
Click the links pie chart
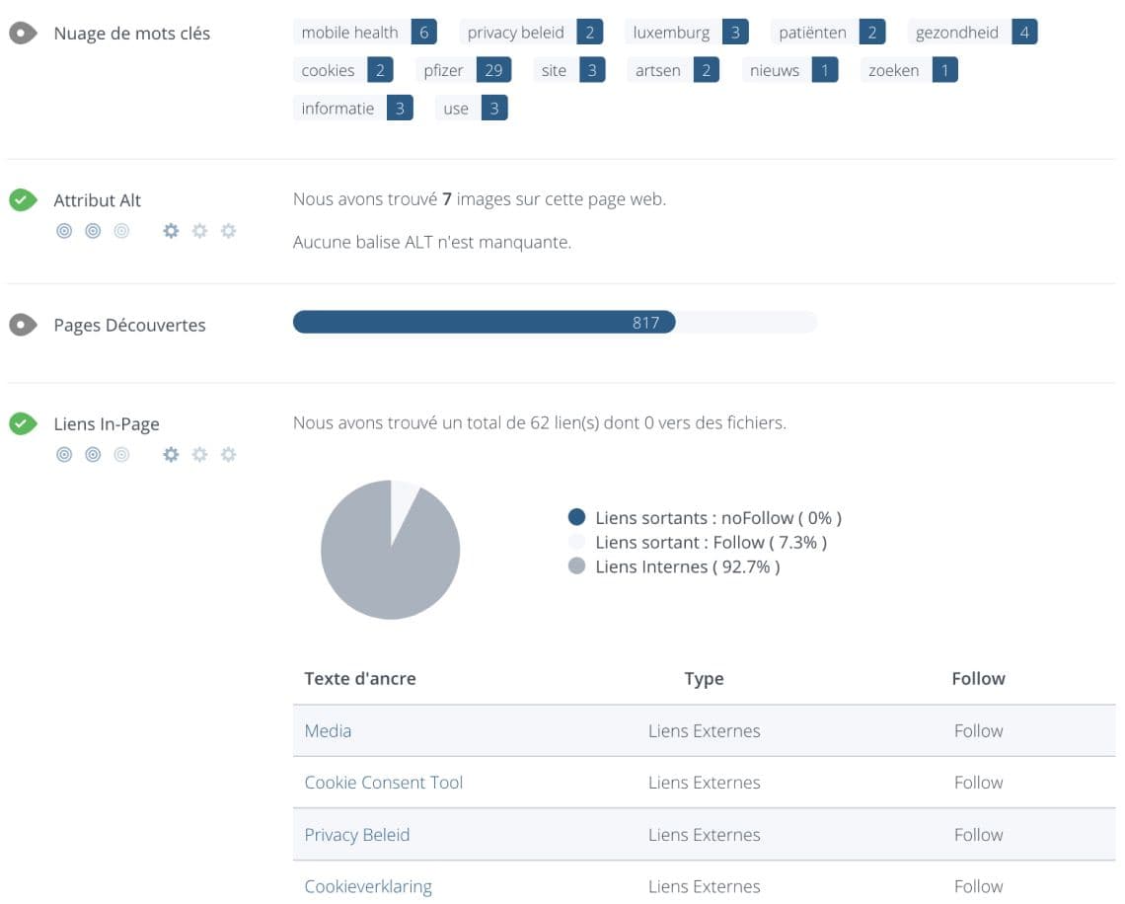tap(390, 550)
